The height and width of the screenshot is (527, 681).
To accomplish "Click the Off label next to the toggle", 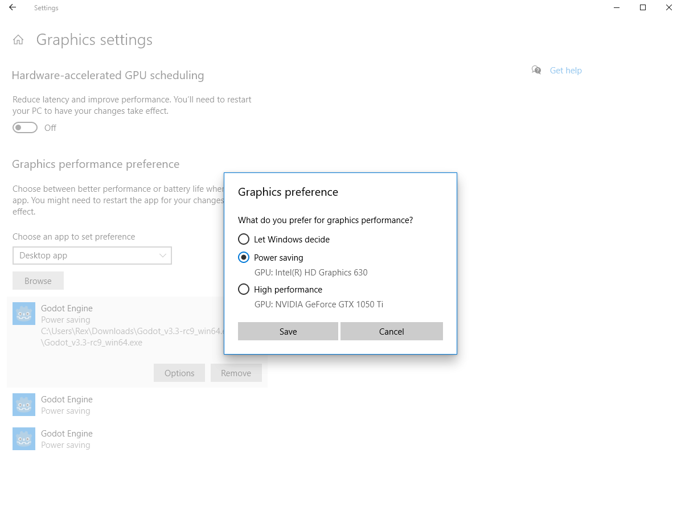I will [x=50, y=127].
